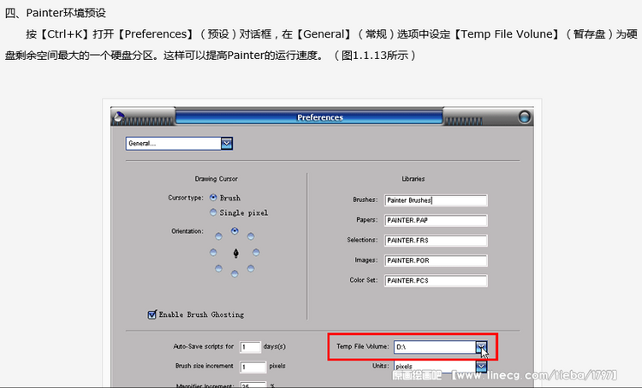Image resolution: width=642 pixels, height=388 pixels.
Task: Click the Brush size increment field
Action: (253, 367)
